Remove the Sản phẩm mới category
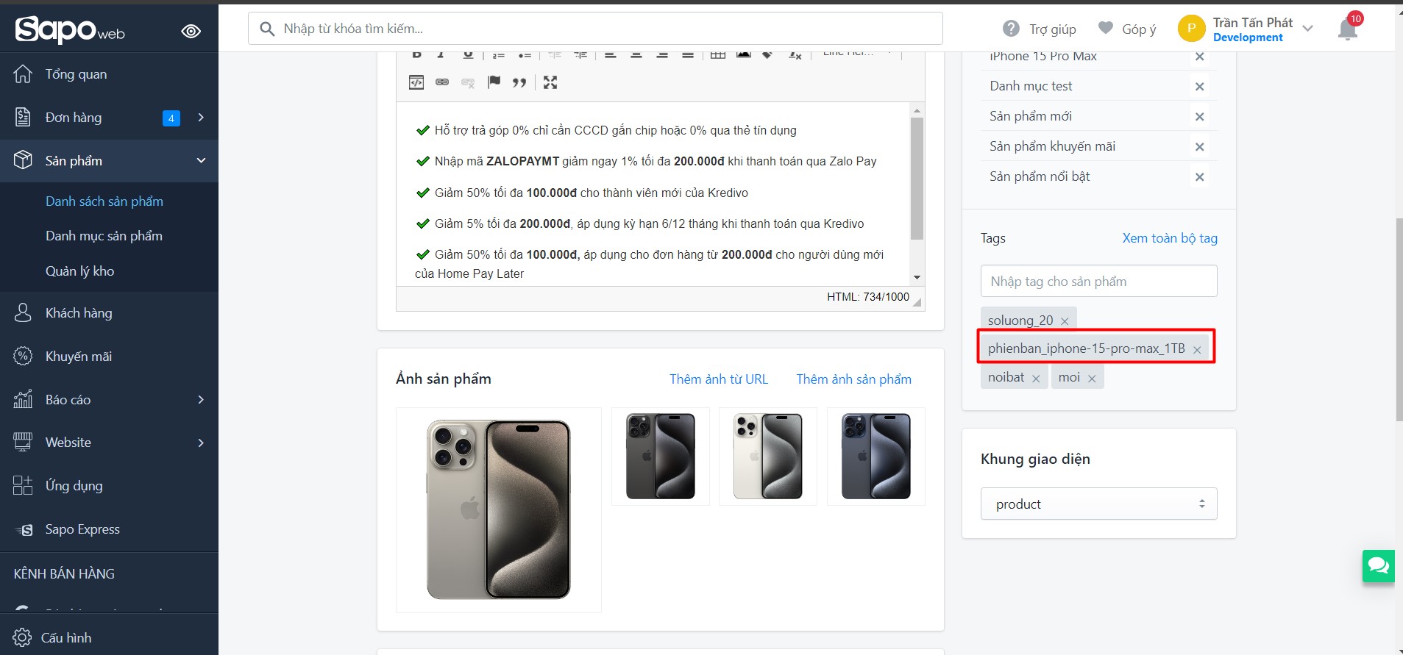This screenshot has height=655, width=1403. tap(1199, 117)
